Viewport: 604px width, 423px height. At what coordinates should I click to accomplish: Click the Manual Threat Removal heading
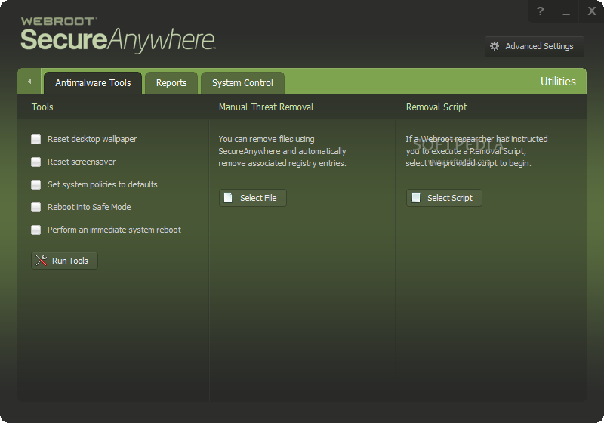(266, 107)
